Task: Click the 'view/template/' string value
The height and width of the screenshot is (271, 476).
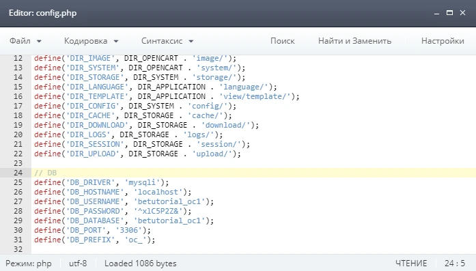Action: [255, 96]
